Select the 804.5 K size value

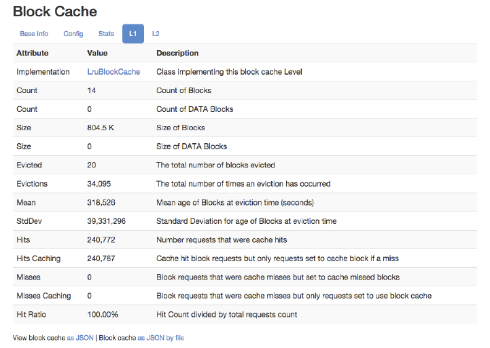[x=102, y=128]
